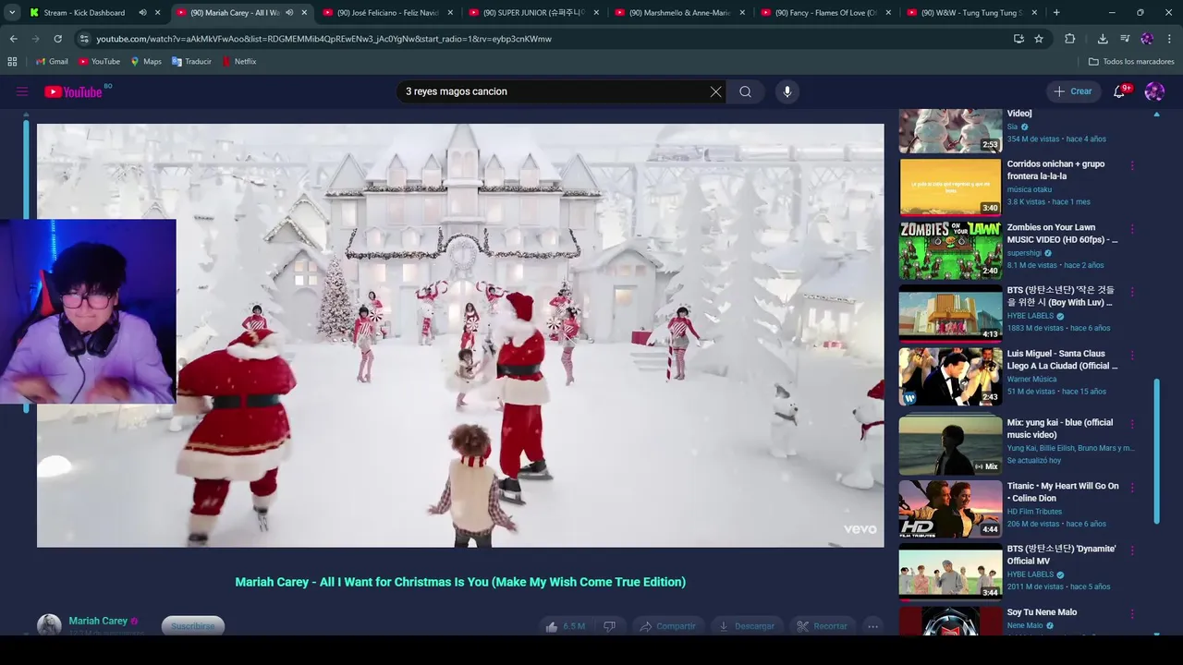1183x665 pixels.
Task: Open the account avatar menu in YouTube
Action: pyautogui.click(x=1154, y=91)
